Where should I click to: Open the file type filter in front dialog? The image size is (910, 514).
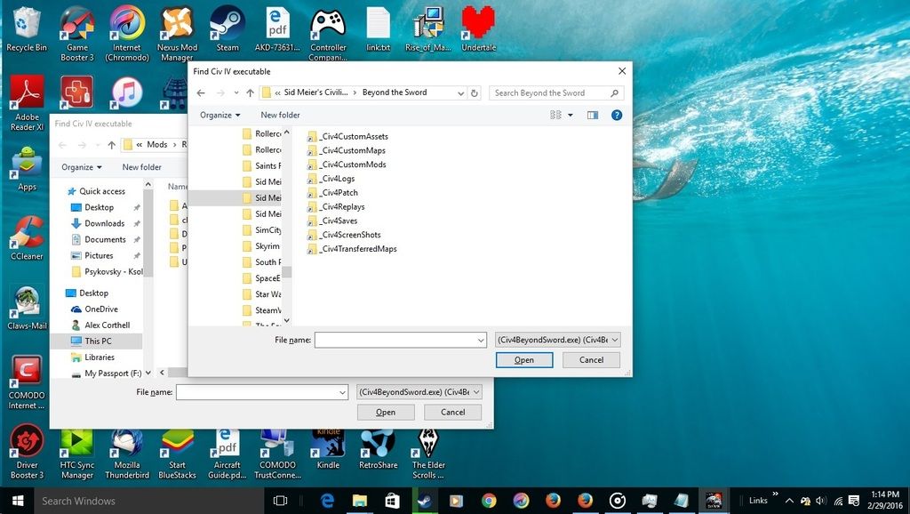[x=558, y=340]
